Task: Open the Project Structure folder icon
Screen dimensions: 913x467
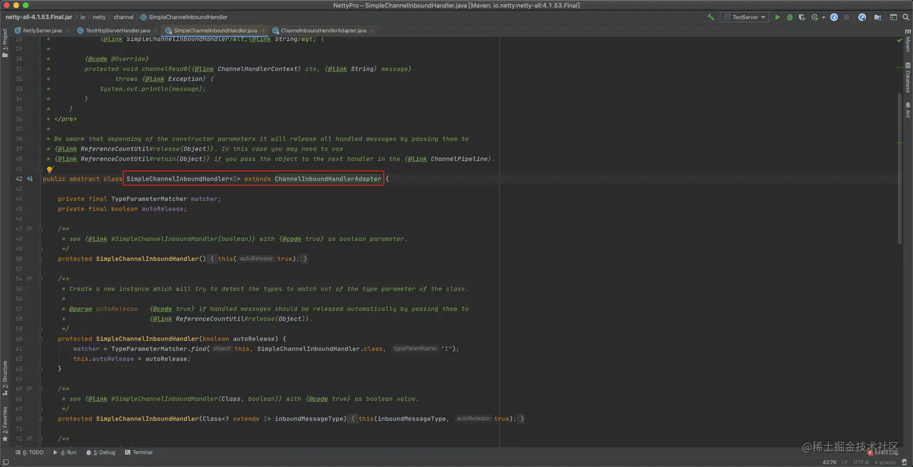Action: pyautogui.click(x=877, y=18)
